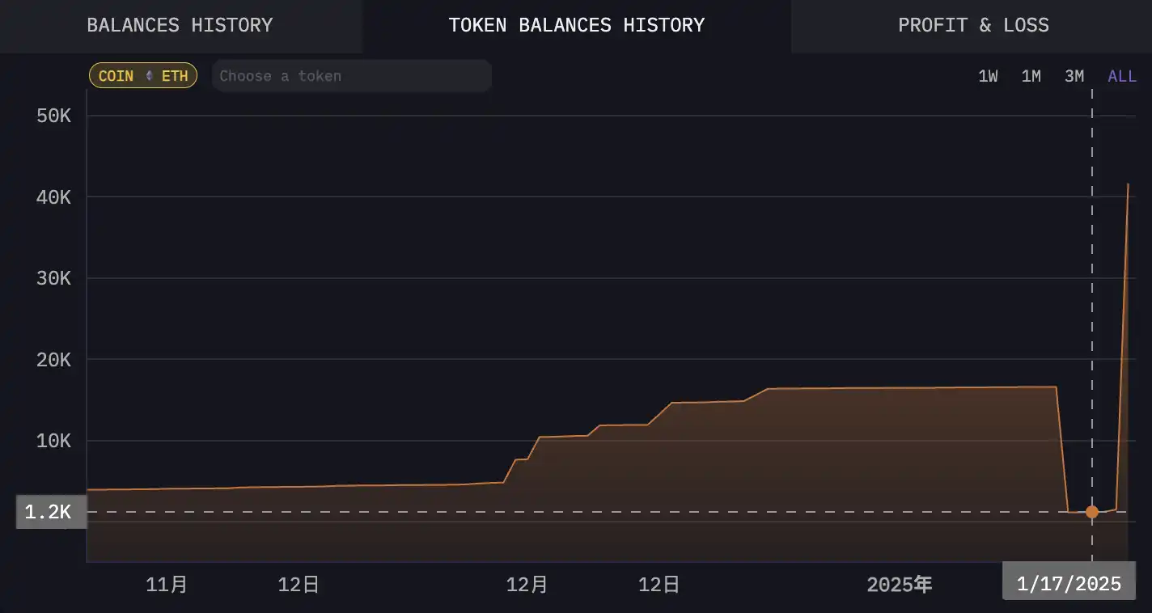Set the chart range to 1W

988,76
